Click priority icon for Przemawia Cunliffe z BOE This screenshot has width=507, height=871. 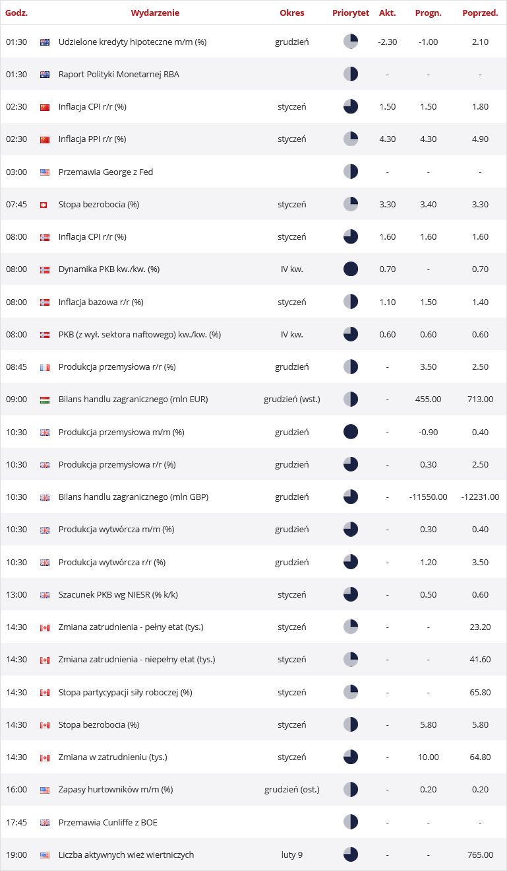tap(351, 822)
